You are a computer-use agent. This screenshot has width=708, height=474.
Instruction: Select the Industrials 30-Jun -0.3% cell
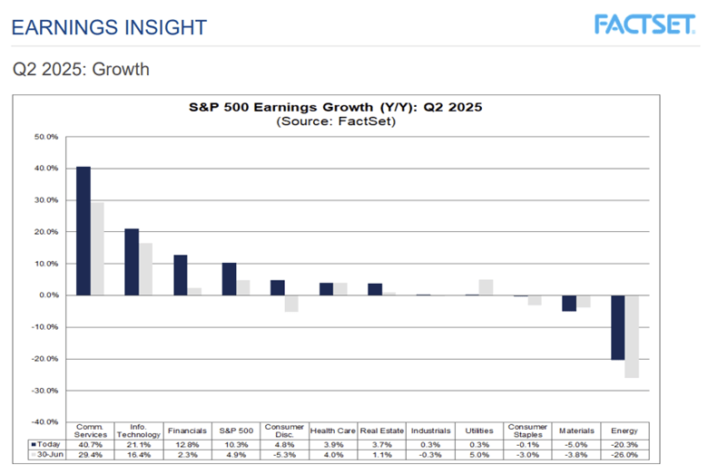[x=431, y=455]
